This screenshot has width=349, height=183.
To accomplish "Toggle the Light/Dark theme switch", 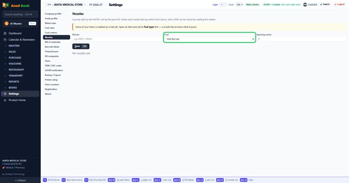I will pyautogui.click(x=223, y=4).
